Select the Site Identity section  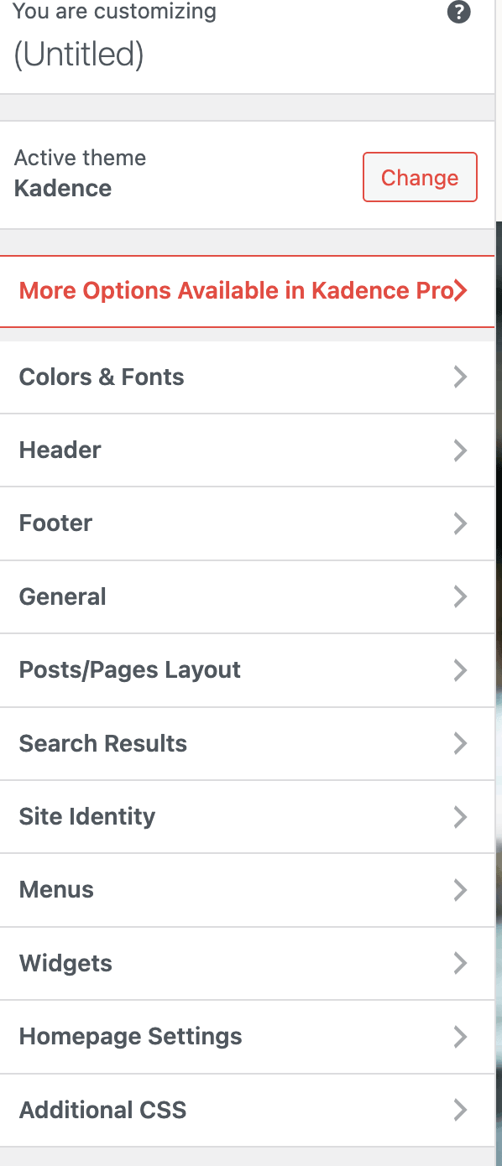tap(248, 816)
